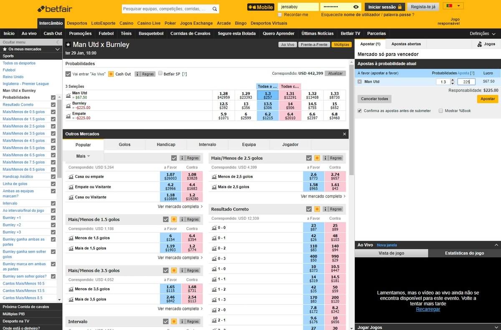
Task: Toggle Vai entrar Ao Vivo checkbox
Action: click(x=68, y=74)
